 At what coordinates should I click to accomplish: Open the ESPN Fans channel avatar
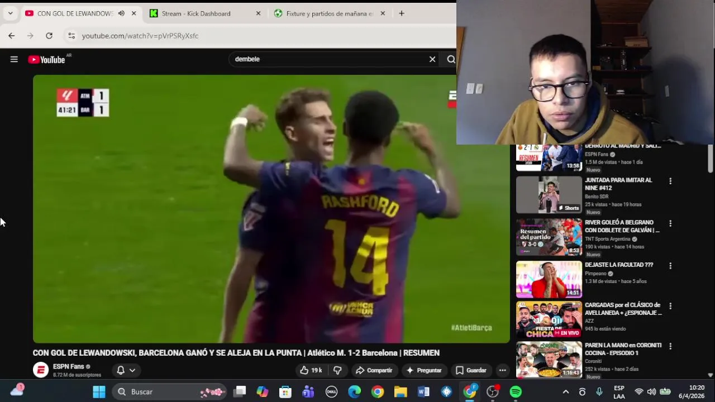point(41,370)
